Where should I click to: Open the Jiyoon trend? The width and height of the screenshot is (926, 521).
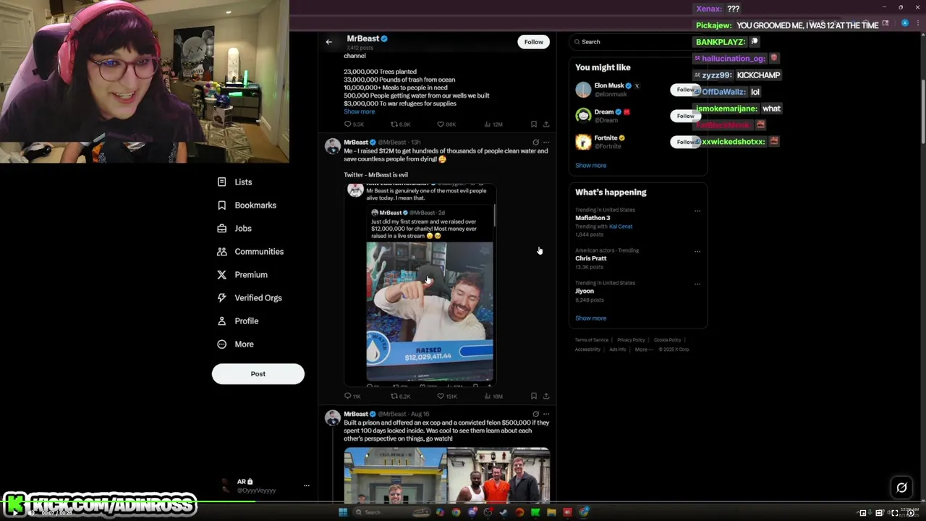(585, 291)
